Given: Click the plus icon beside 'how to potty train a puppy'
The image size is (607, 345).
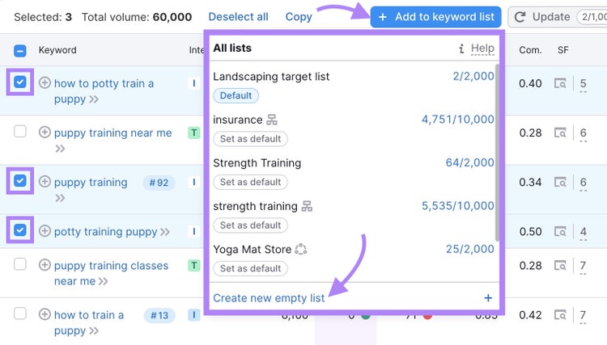Looking at the screenshot, I should (45, 82).
